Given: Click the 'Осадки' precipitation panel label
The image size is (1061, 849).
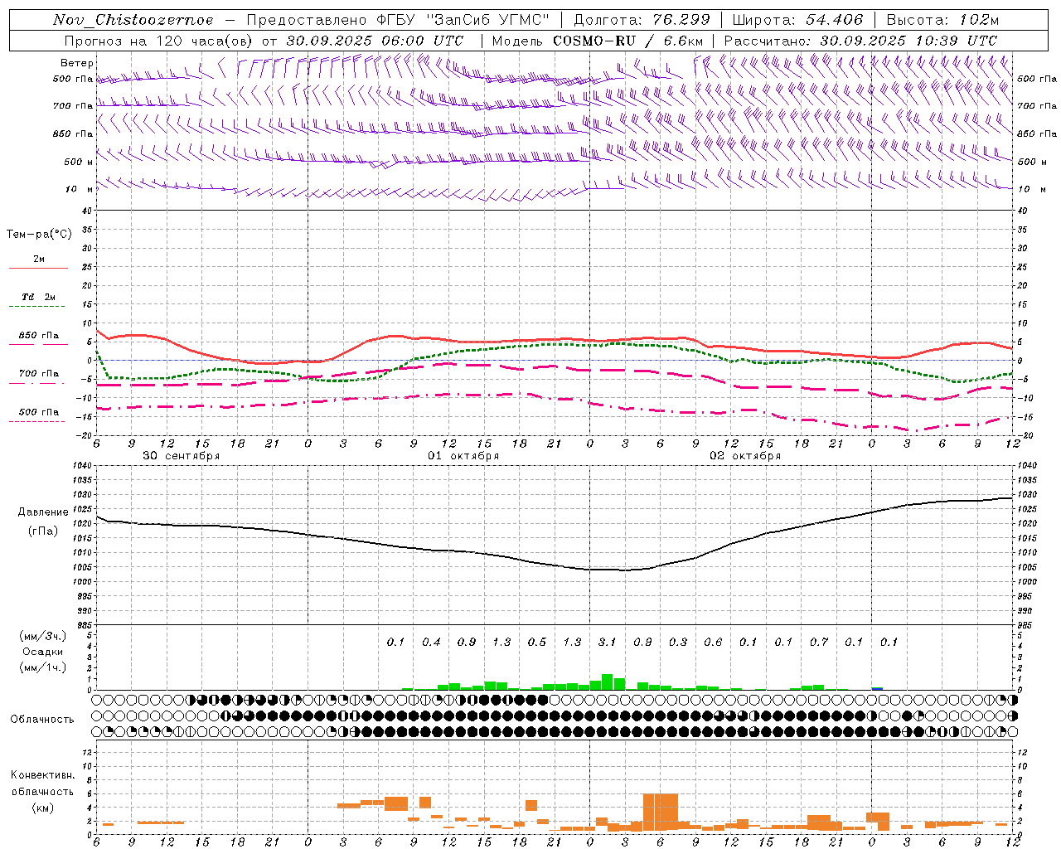Looking at the screenshot, I should pos(43,652).
